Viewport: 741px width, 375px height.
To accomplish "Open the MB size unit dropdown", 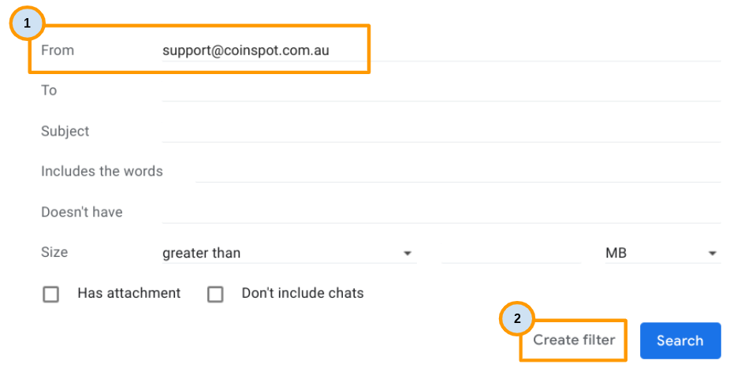I will click(661, 253).
